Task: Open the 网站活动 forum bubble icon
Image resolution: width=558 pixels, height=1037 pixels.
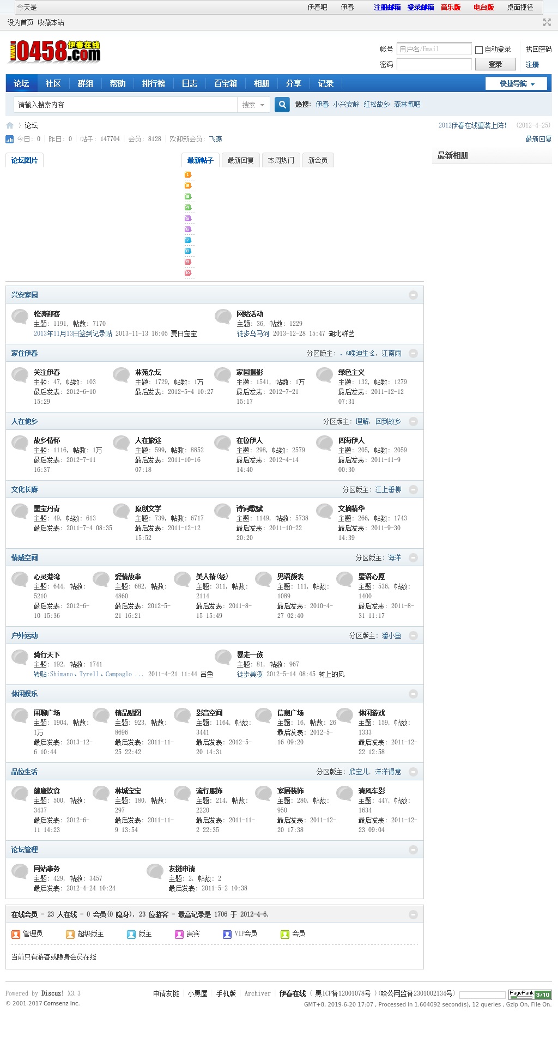Action: (223, 316)
